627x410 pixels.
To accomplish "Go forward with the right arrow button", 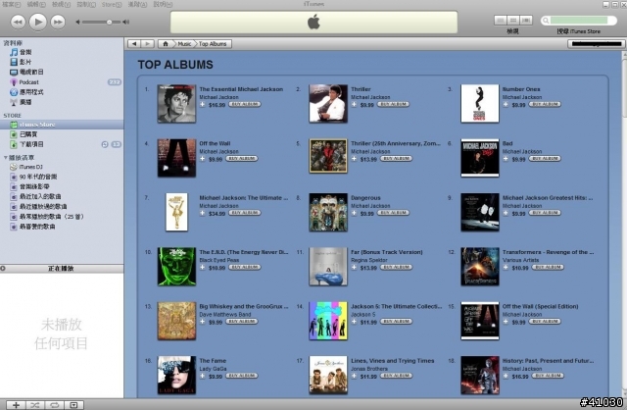I will (x=147, y=43).
